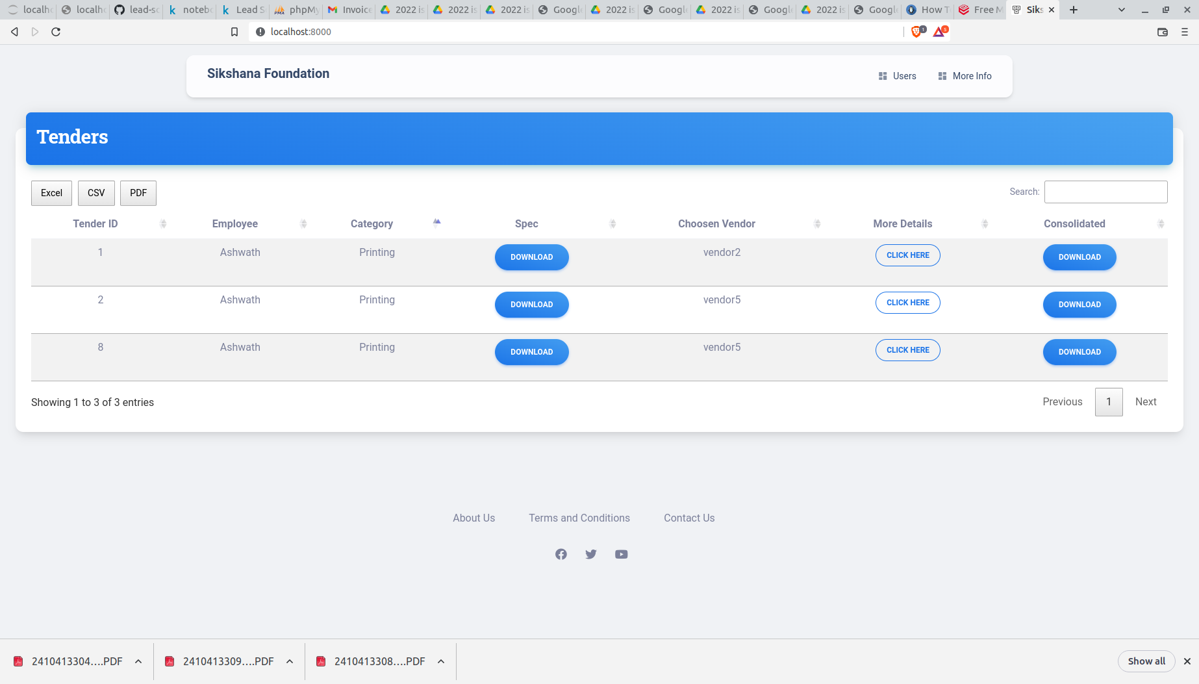Download Spec for tender 1

coord(531,257)
